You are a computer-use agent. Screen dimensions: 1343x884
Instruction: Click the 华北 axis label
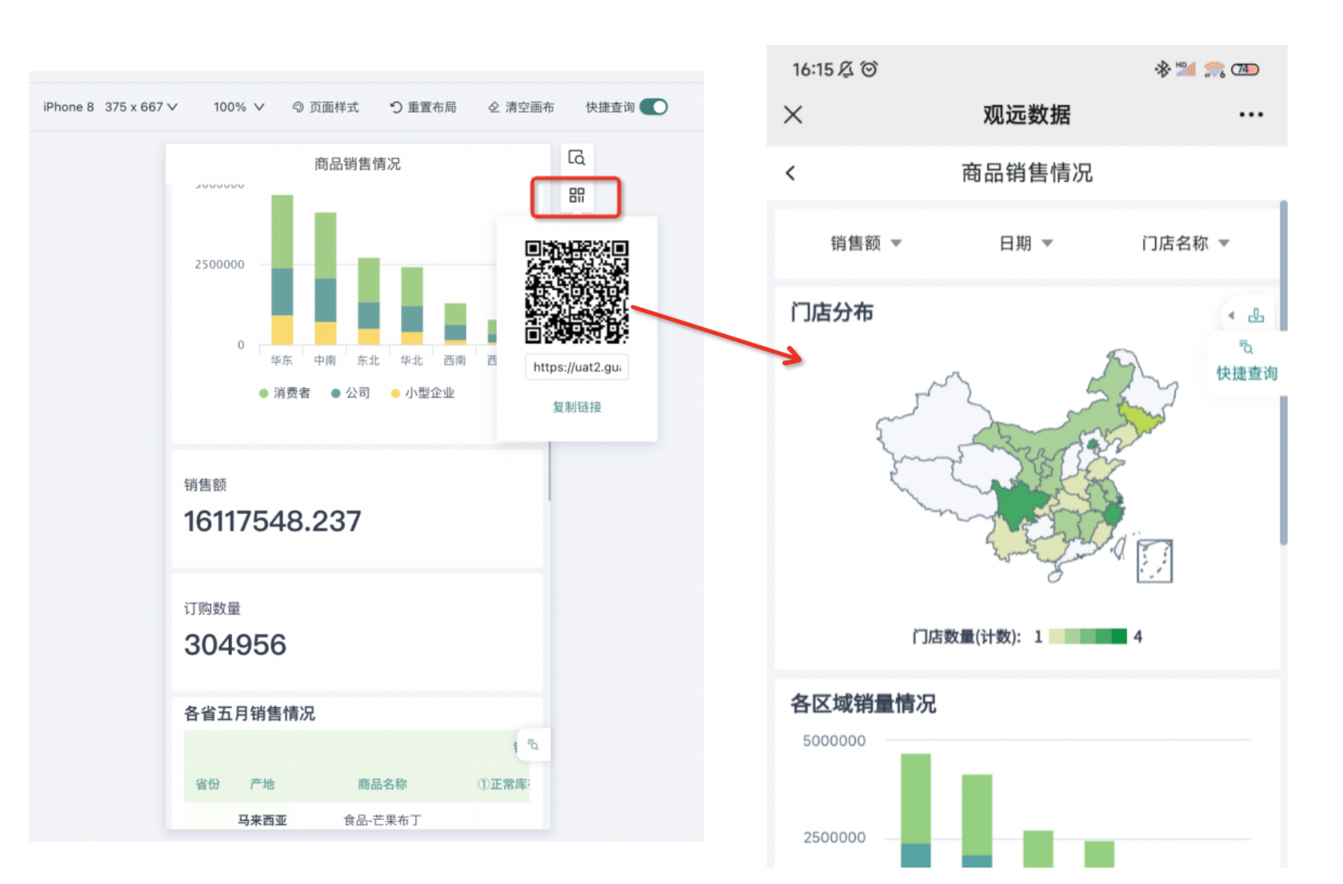pos(412,360)
